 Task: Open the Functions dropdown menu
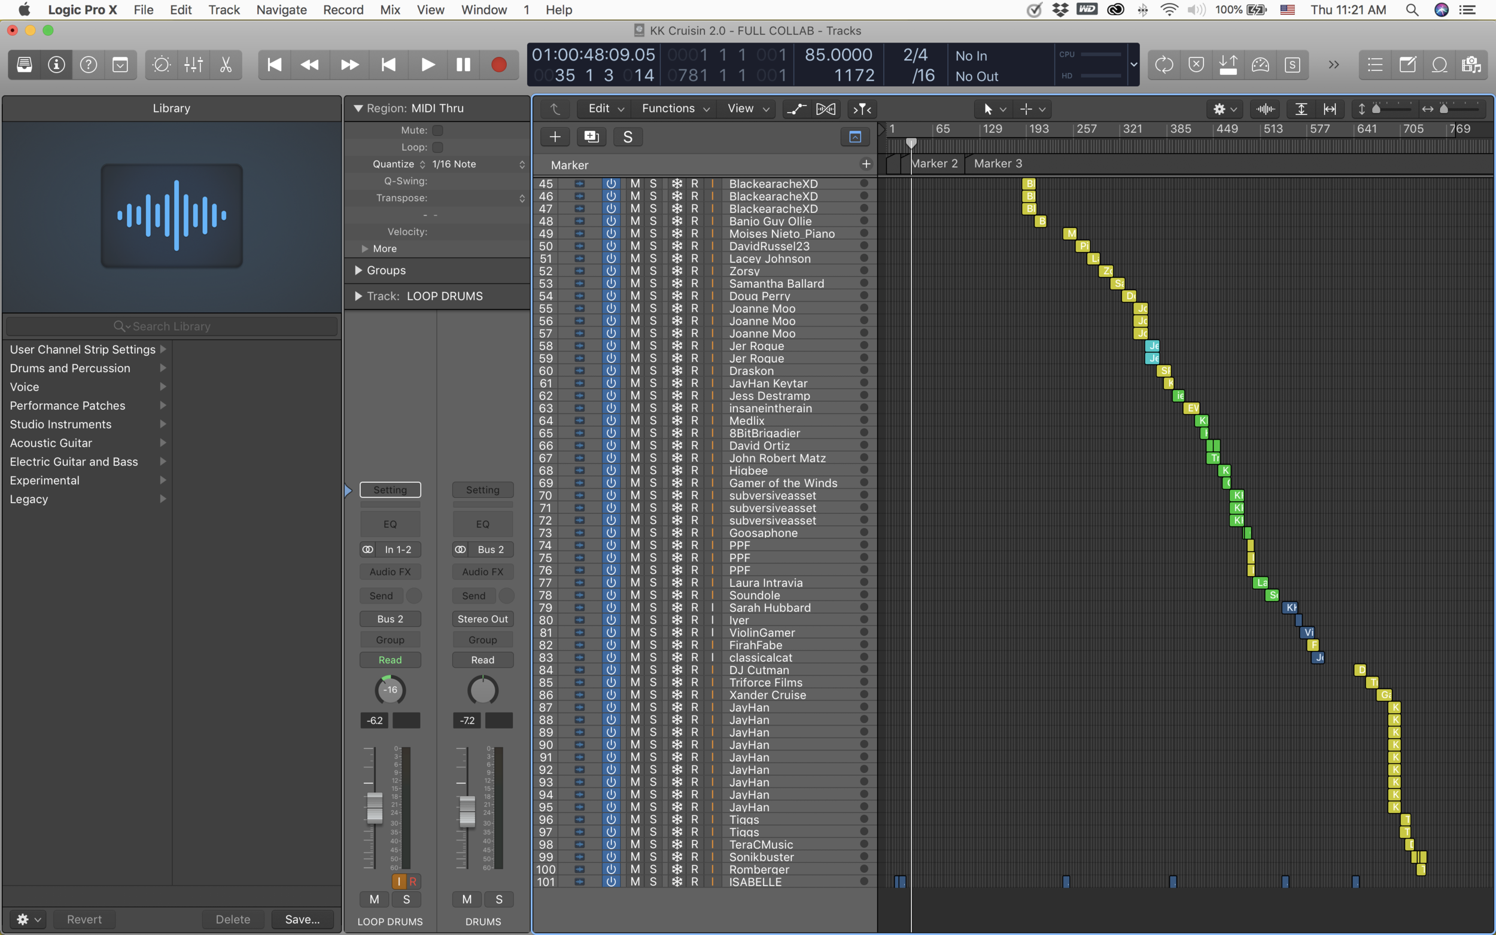coord(675,109)
